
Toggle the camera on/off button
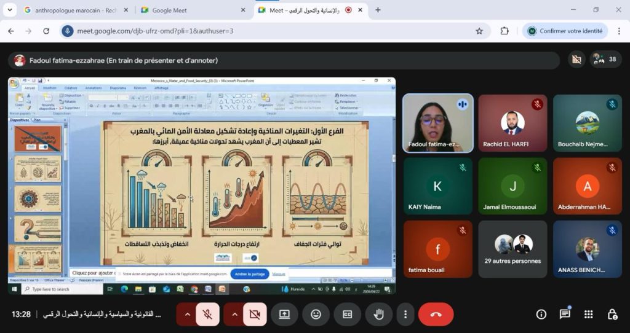pyautogui.click(x=255, y=314)
